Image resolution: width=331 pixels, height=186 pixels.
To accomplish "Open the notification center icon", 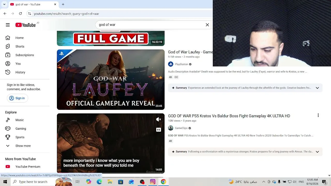I will [324, 182].
